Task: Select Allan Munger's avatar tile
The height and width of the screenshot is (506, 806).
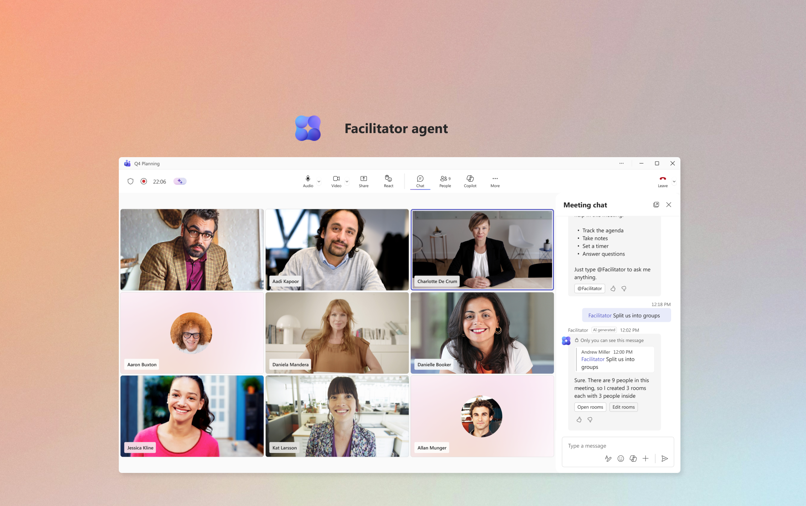Action: (482, 416)
